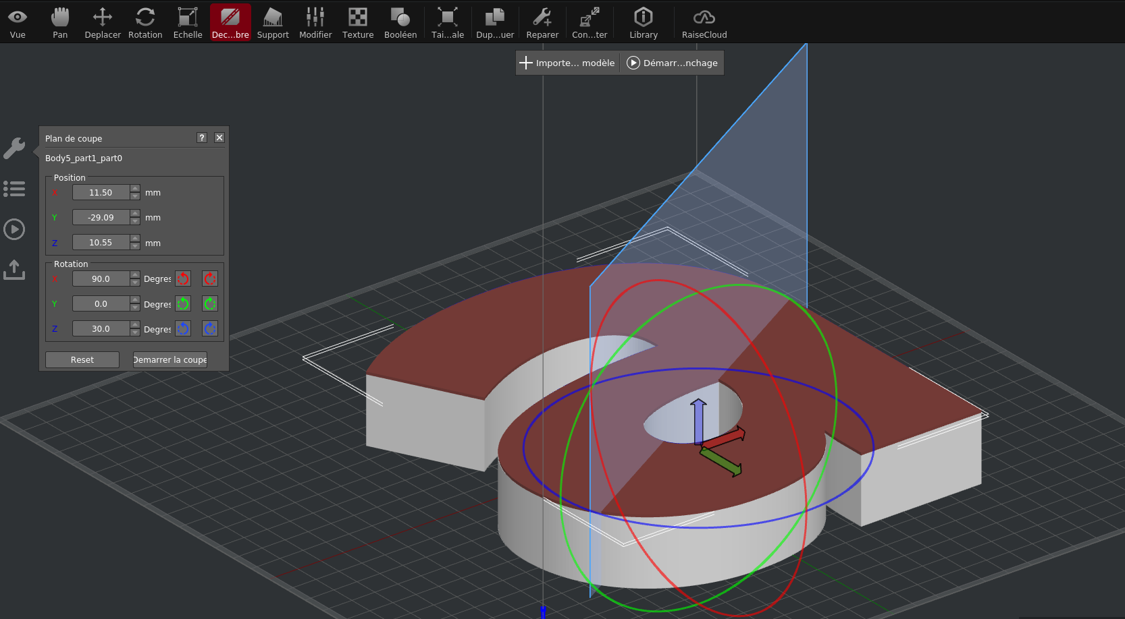
Task: Open RaiseCloud
Action: pos(704,23)
